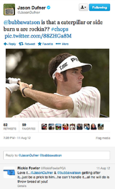Open the user actions dropdown button
Viewport: 115px width, 189px height.
(83, 7)
